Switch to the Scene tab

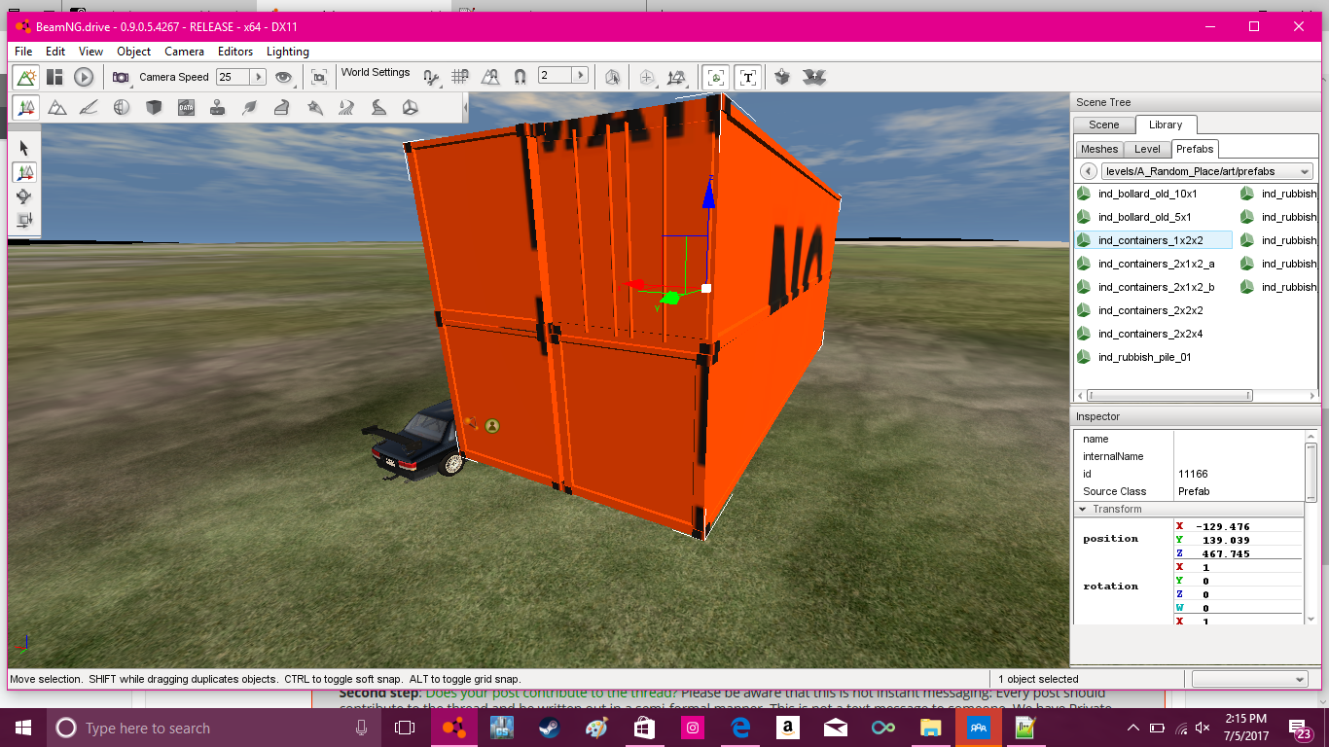tap(1104, 124)
